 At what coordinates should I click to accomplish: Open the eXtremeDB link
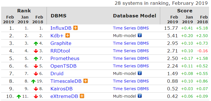tap(64, 96)
